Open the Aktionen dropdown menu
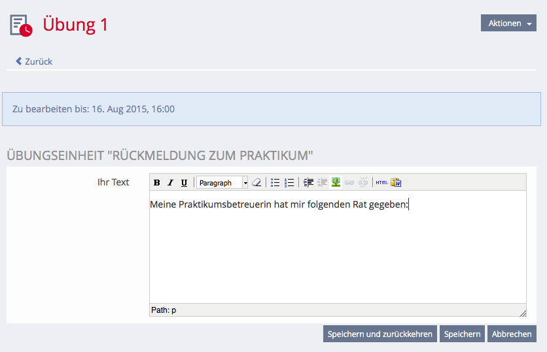547x352 pixels. pyautogui.click(x=508, y=23)
